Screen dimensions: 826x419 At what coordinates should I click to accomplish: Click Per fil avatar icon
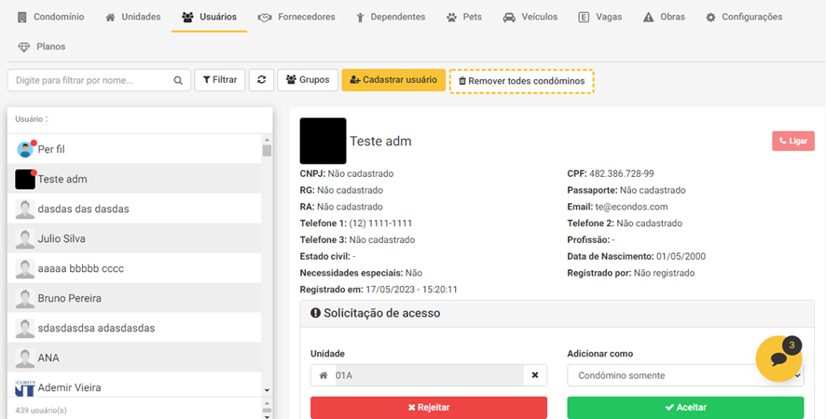[25, 150]
